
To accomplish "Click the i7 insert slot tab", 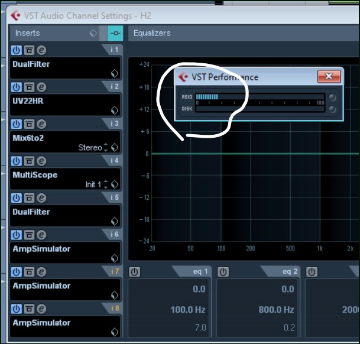I will [x=113, y=271].
